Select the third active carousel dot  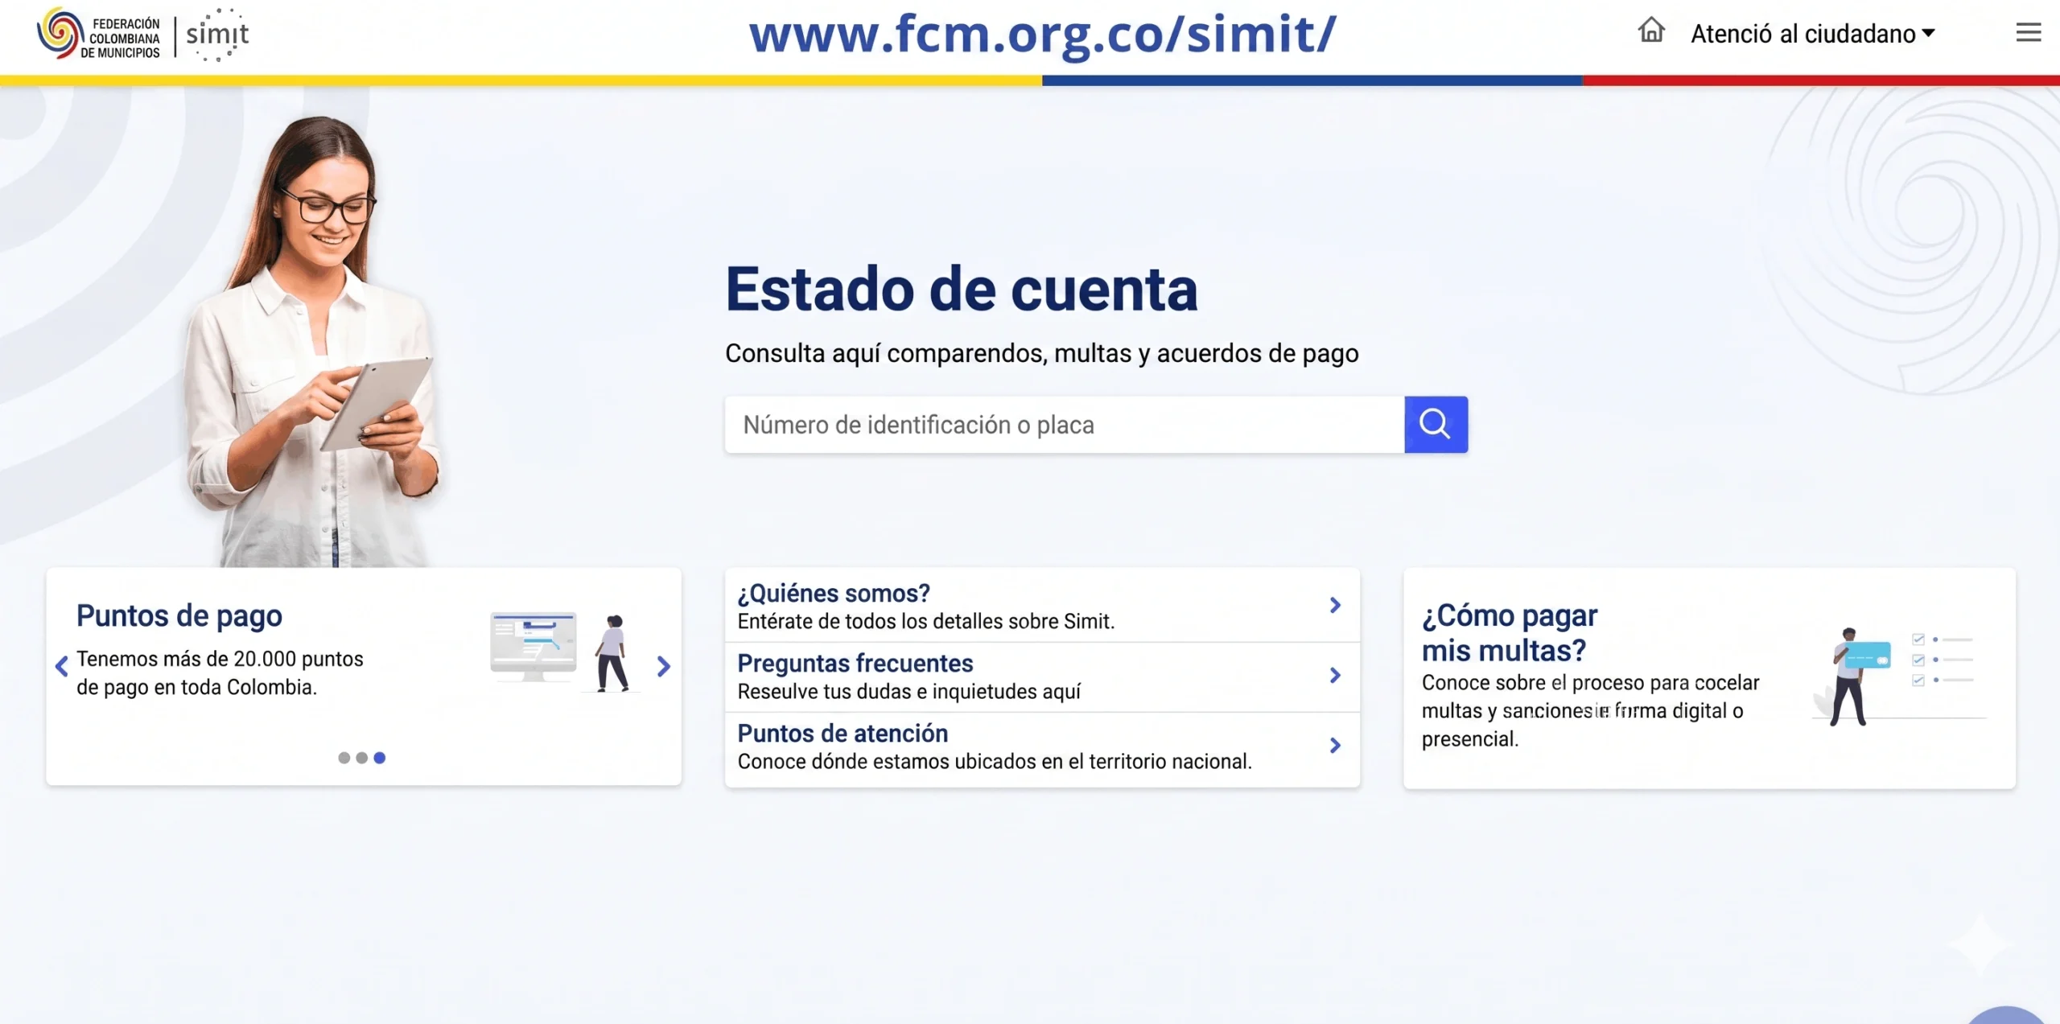[380, 758]
